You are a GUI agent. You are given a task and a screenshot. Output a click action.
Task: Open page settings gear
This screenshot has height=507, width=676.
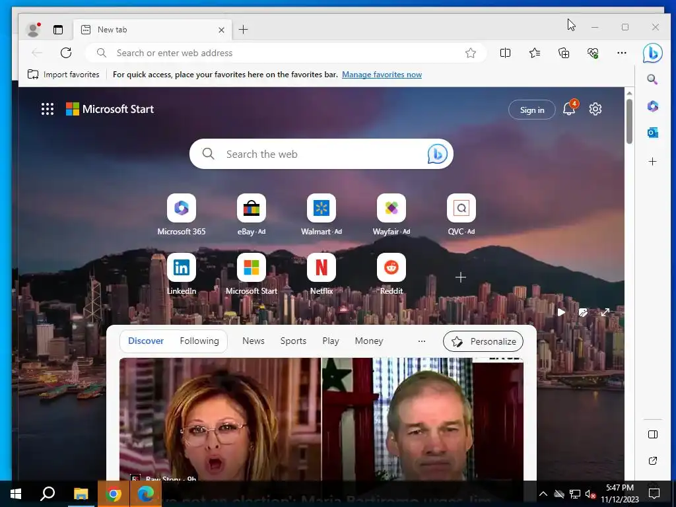click(x=595, y=109)
